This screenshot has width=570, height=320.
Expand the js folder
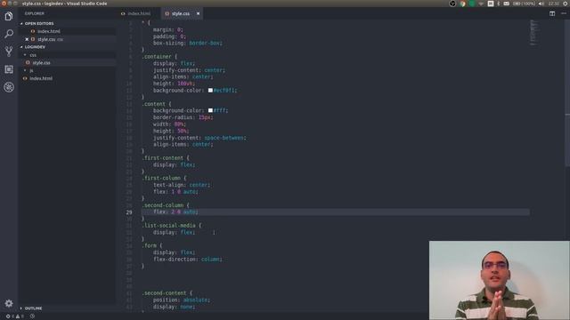pyautogui.click(x=31, y=70)
